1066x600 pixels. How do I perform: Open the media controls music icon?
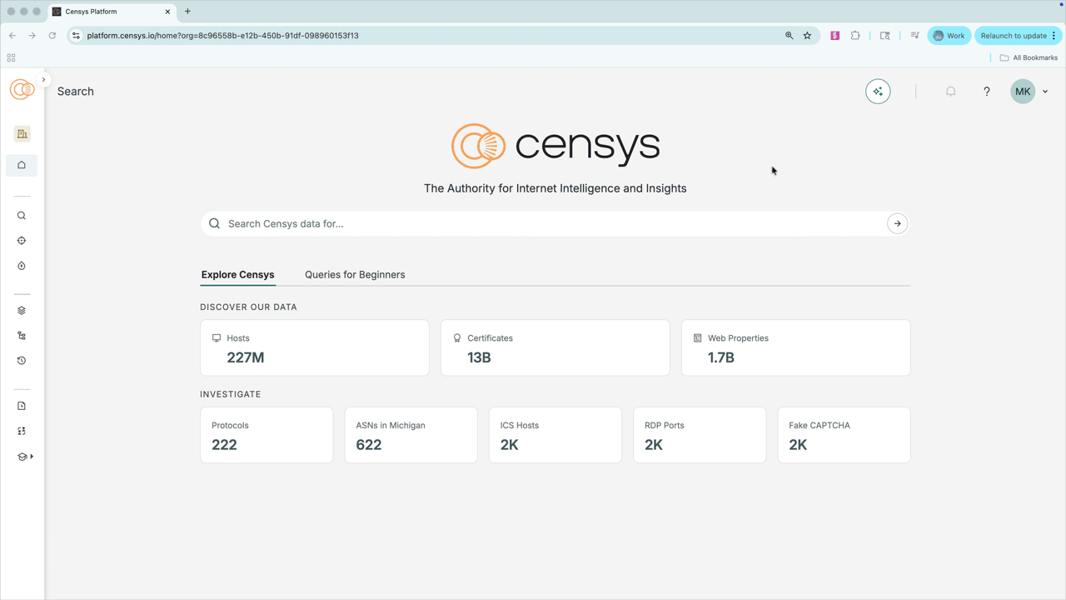point(914,36)
